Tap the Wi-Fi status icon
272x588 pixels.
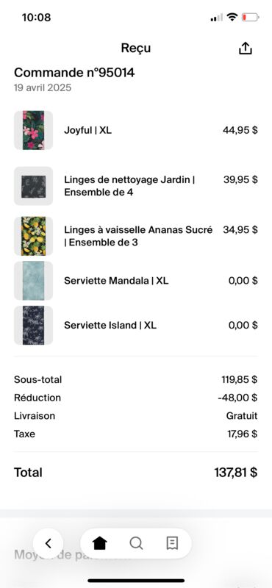click(232, 17)
